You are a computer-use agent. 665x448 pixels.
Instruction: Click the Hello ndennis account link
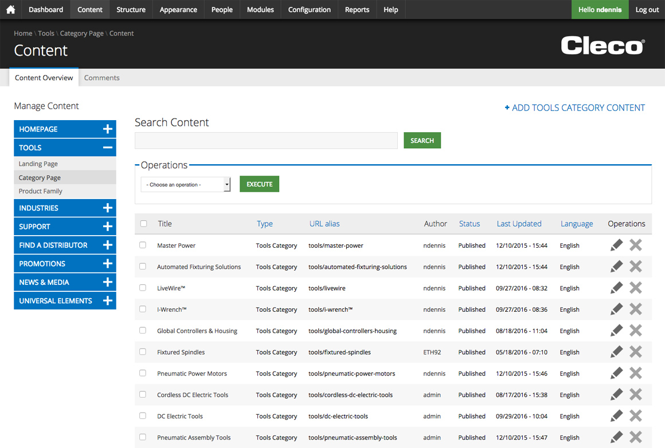tap(600, 9)
